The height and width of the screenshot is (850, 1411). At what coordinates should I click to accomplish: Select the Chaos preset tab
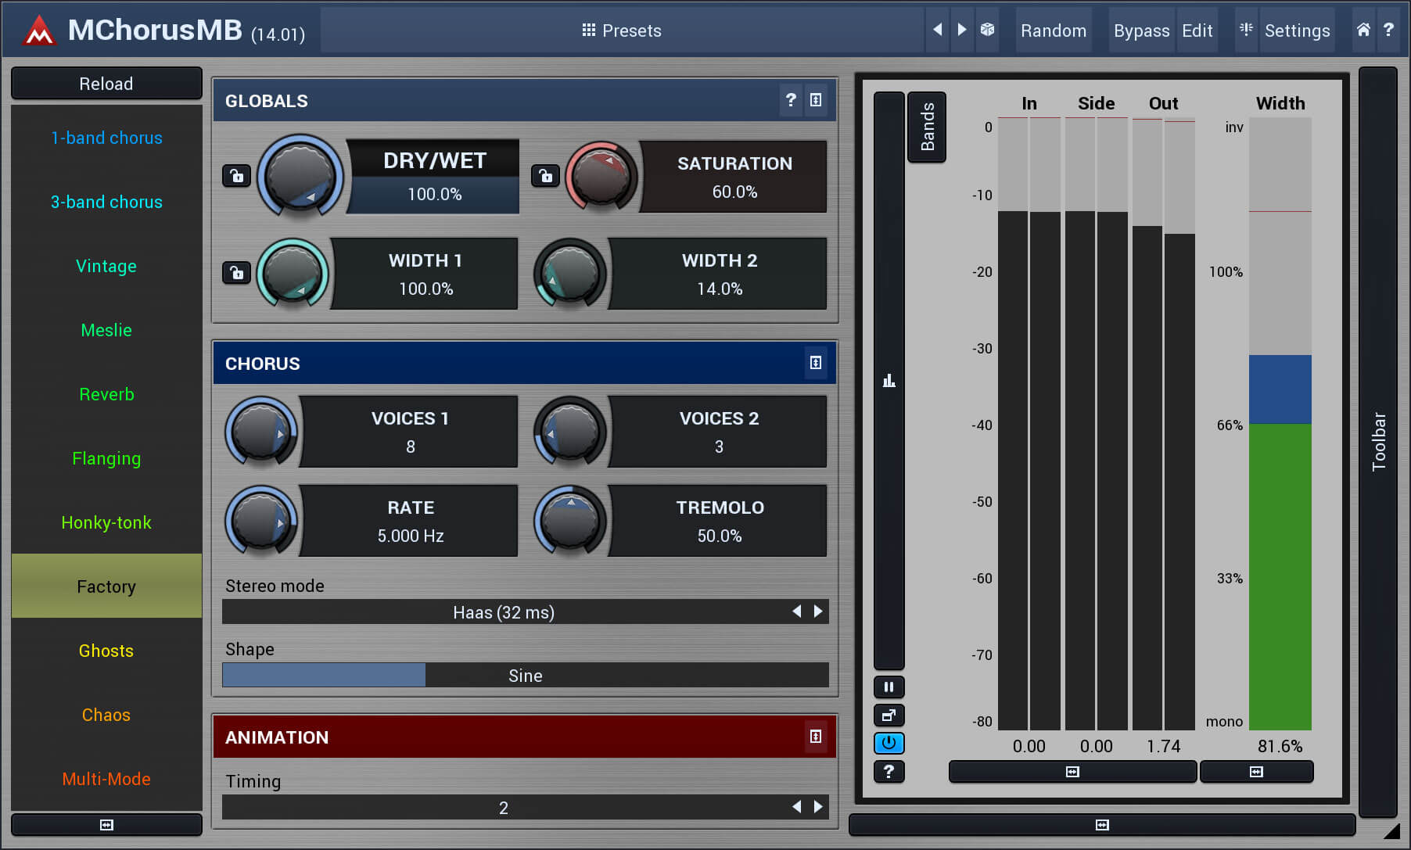[x=106, y=715]
